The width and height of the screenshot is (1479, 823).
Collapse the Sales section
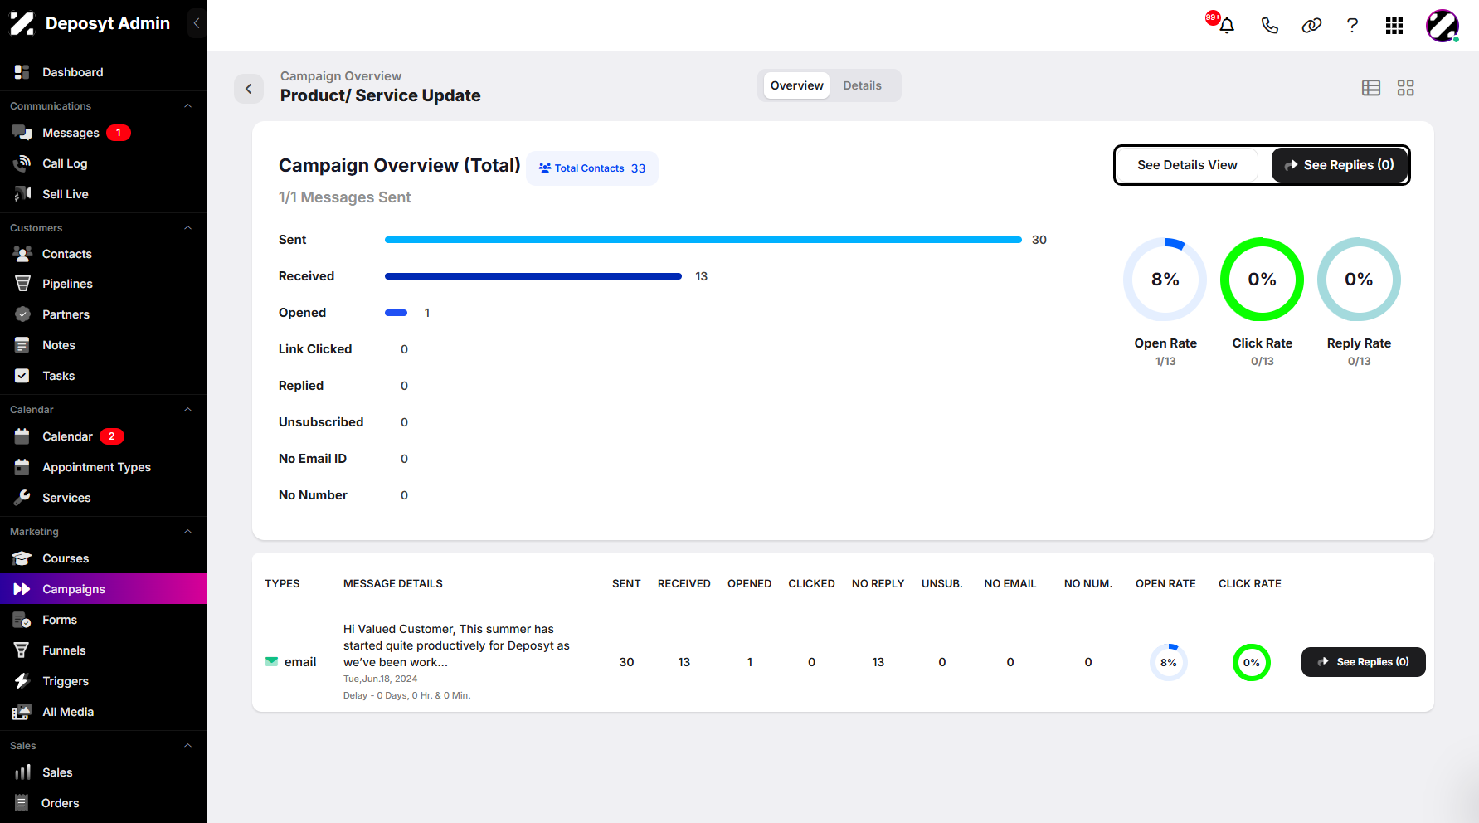(187, 746)
